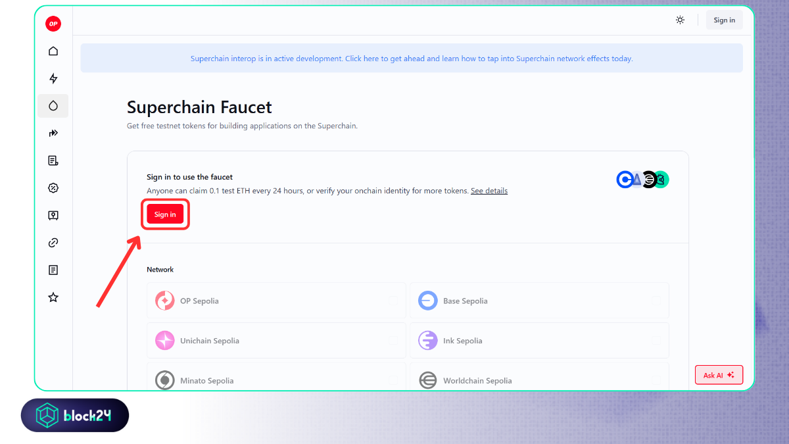Toggle light/dark theme sun icon
The height and width of the screenshot is (444, 789).
point(680,20)
